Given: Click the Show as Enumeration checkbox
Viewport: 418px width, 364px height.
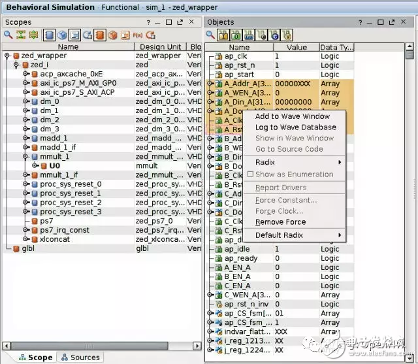Looking at the screenshot, I should pyautogui.click(x=250, y=174).
